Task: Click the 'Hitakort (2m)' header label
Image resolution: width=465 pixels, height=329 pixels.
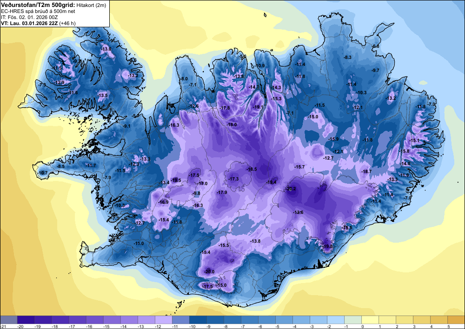Action: [91, 5]
